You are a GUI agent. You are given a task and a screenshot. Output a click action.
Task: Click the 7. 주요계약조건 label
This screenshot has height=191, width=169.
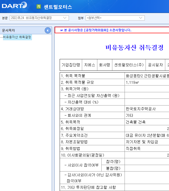pyautogui.click(x=74, y=135)
